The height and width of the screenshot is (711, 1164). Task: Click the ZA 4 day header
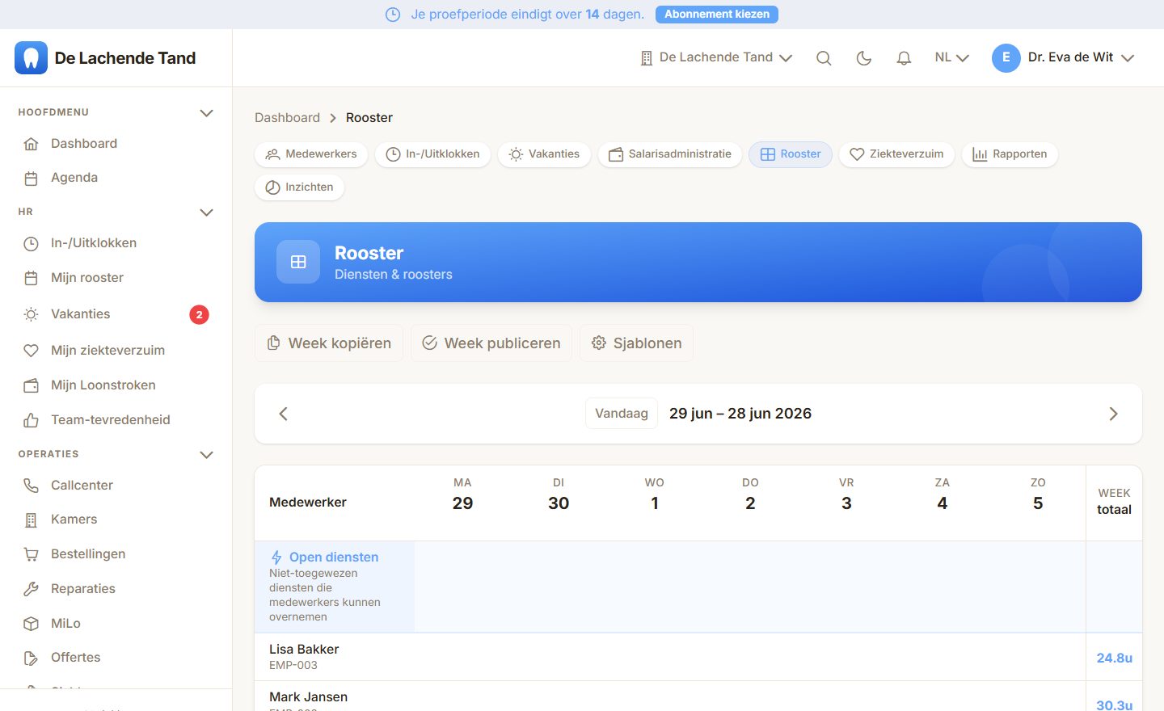pos(943,495)
